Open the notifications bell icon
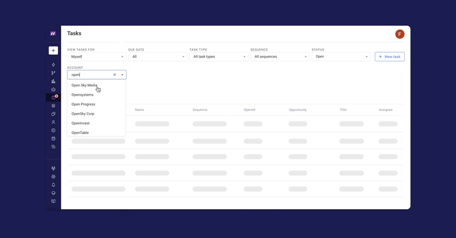 click(x=53, y=185)
